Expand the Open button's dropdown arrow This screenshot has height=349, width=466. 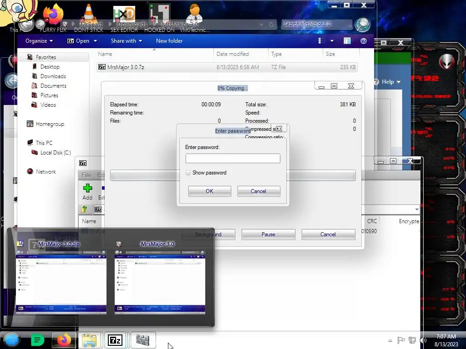point(96,41)
